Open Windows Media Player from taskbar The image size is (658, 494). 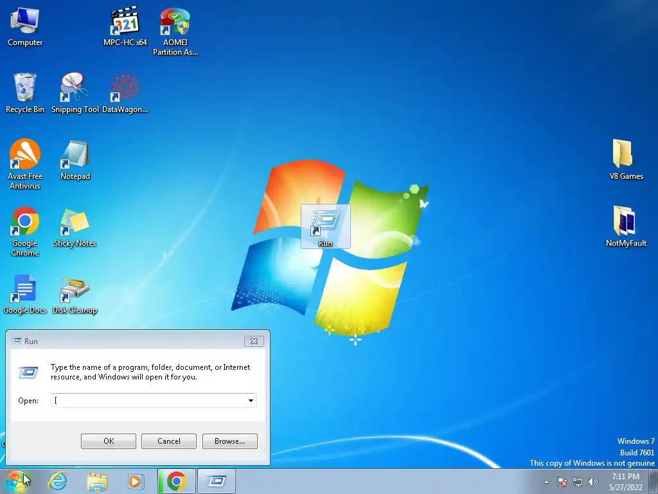(x=136, y=481)
